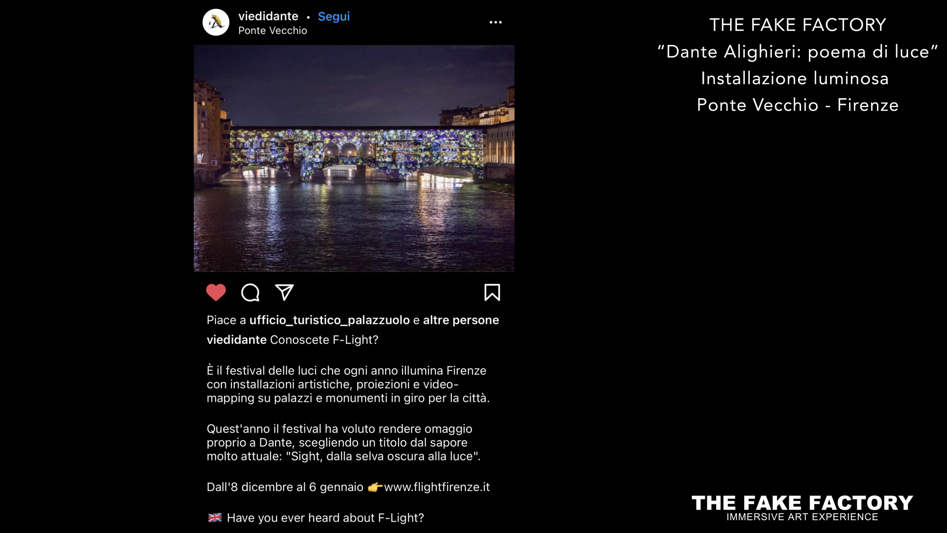Open the three-dot post options menu
947x533 pixels.
click(x=496, y=22)
